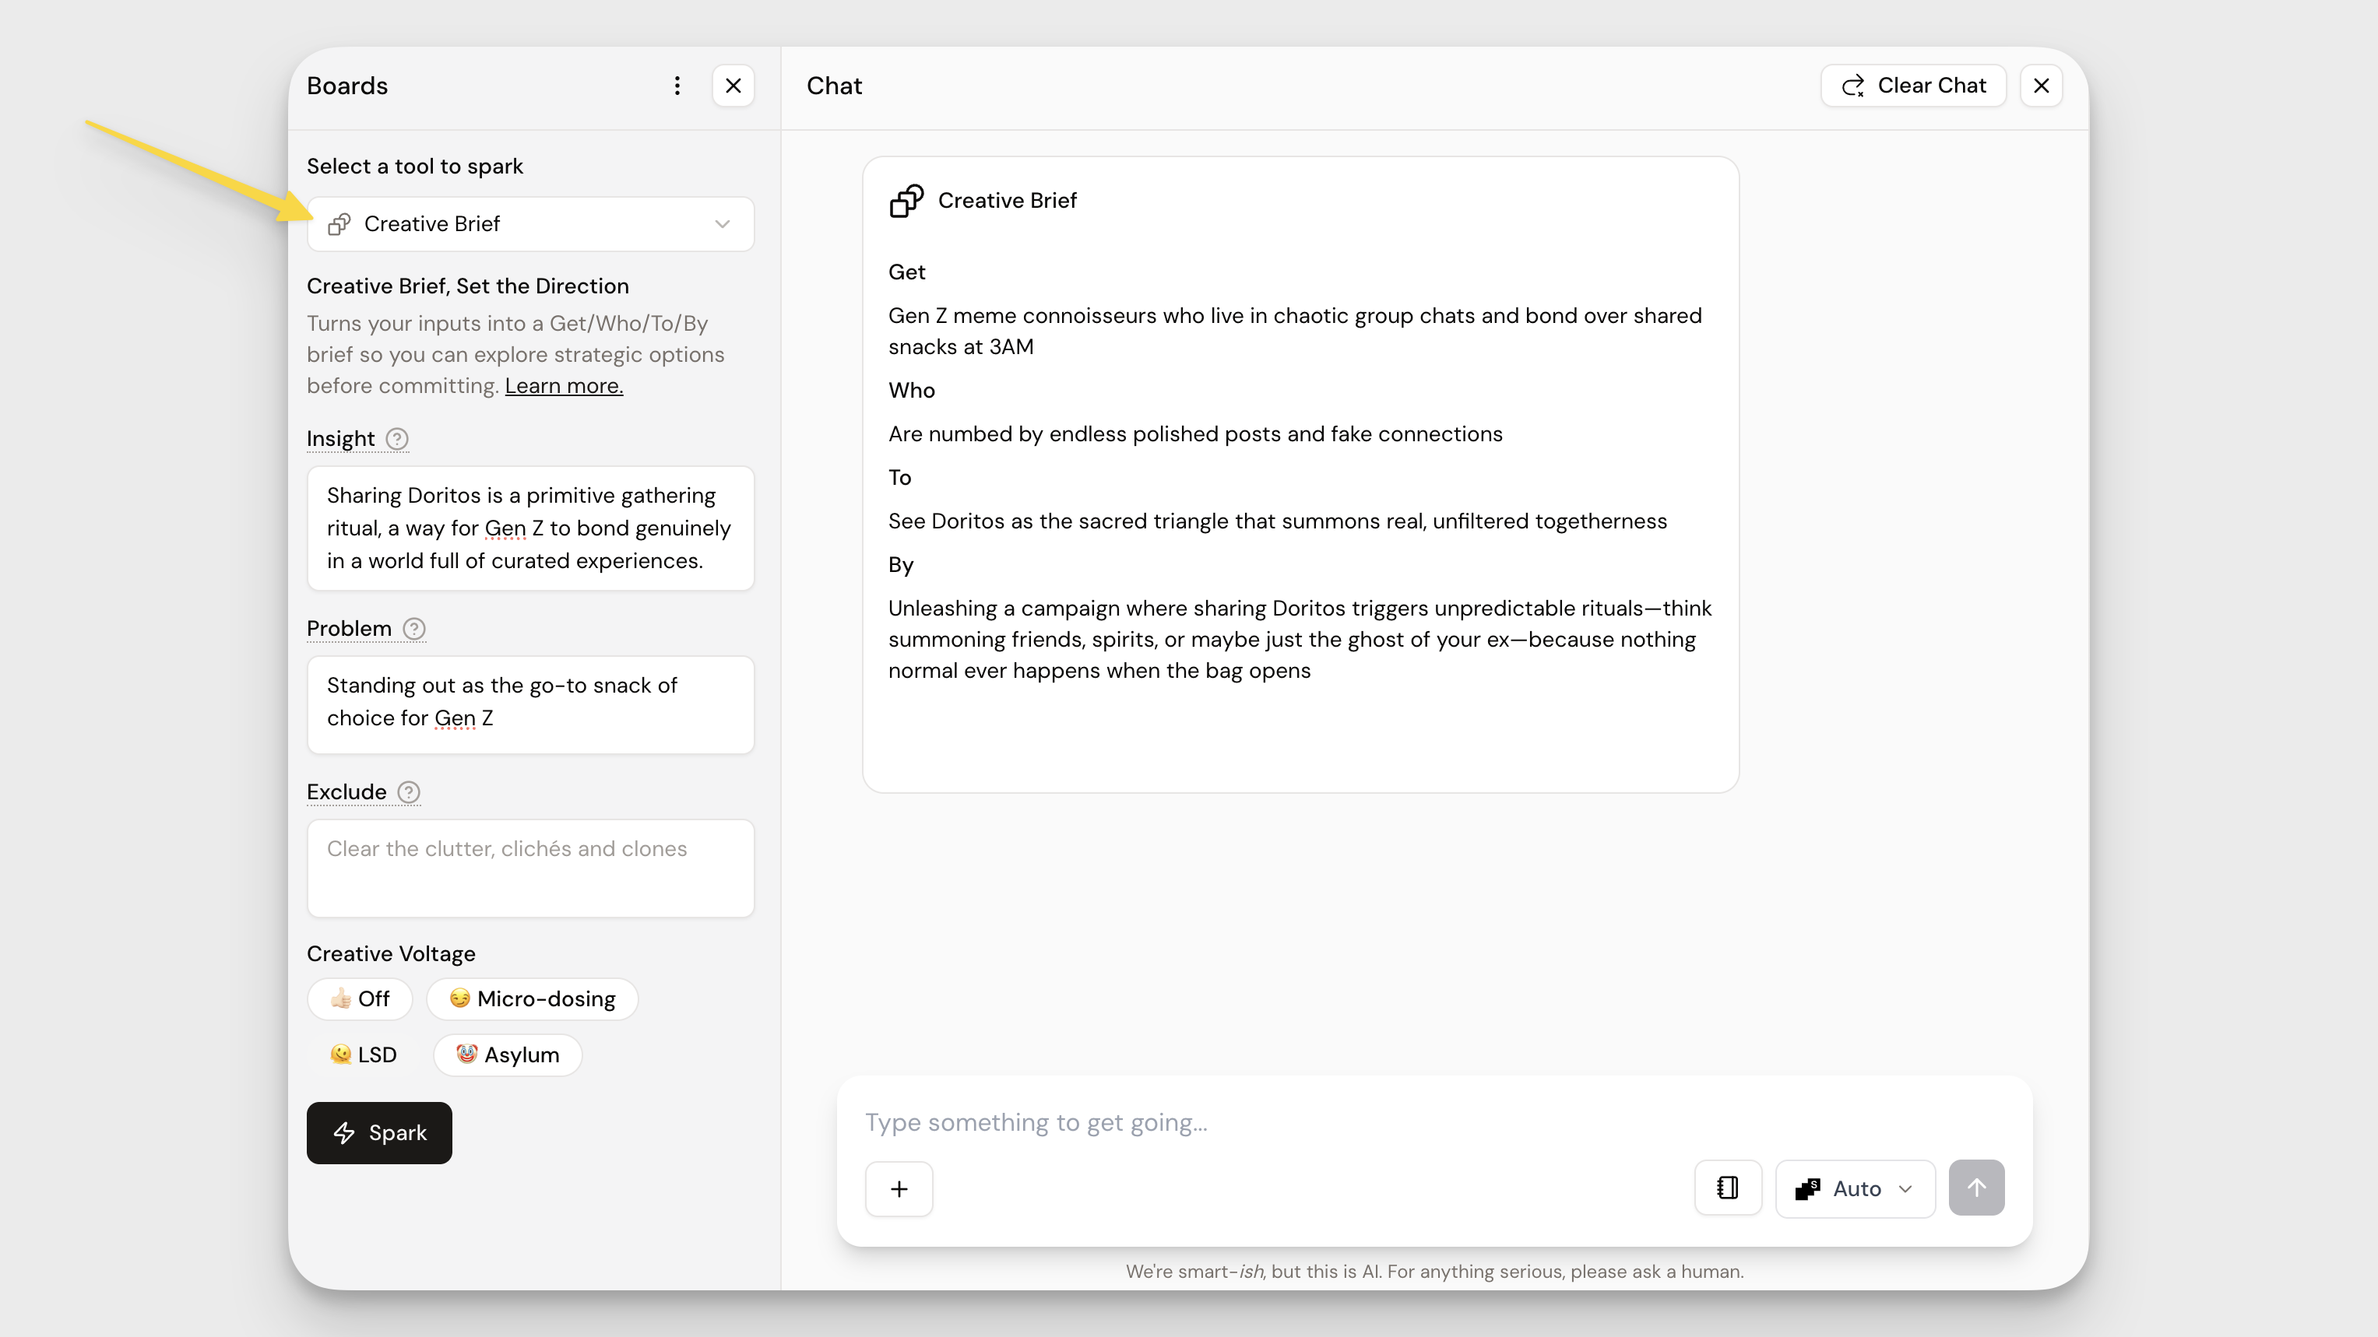Follow the Learn more link
Image resolution: width=2378 pixels, height=1337 pixels.
563,387
